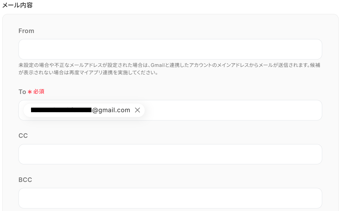Click into the From address field
The image size is (341, 211).
pyautogui.click(x=170, y=49)
